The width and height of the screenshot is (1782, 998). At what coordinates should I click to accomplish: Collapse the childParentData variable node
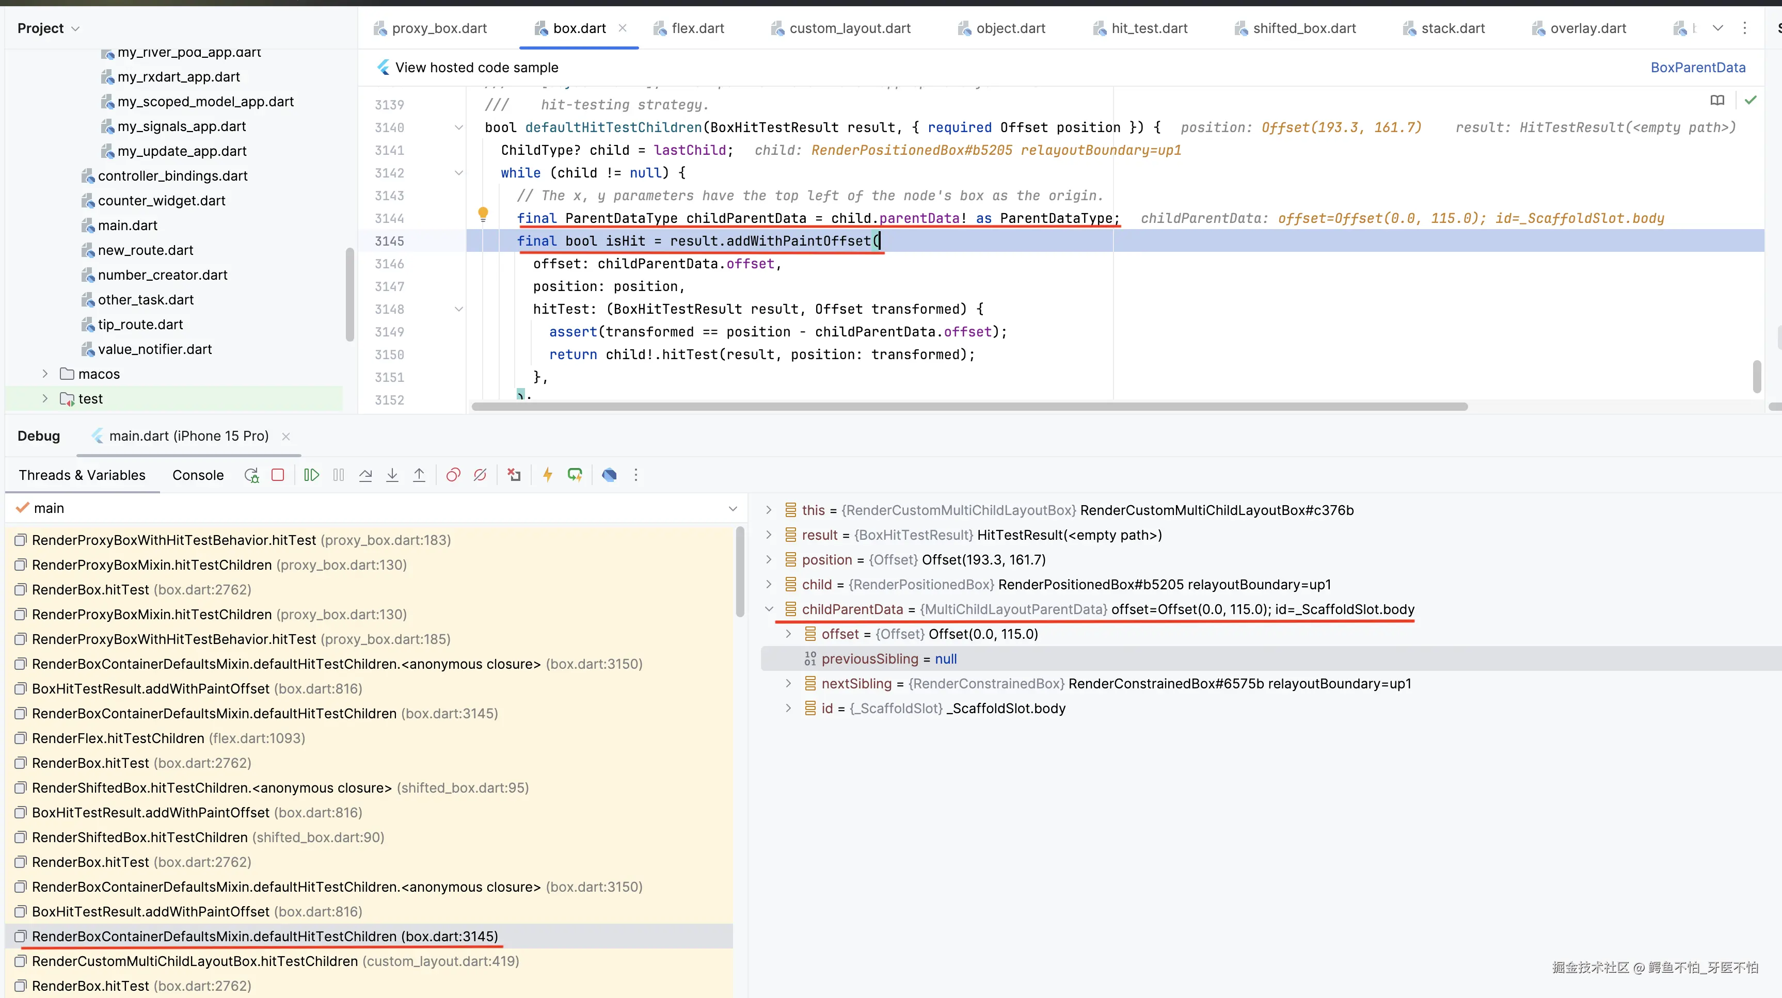769,609
